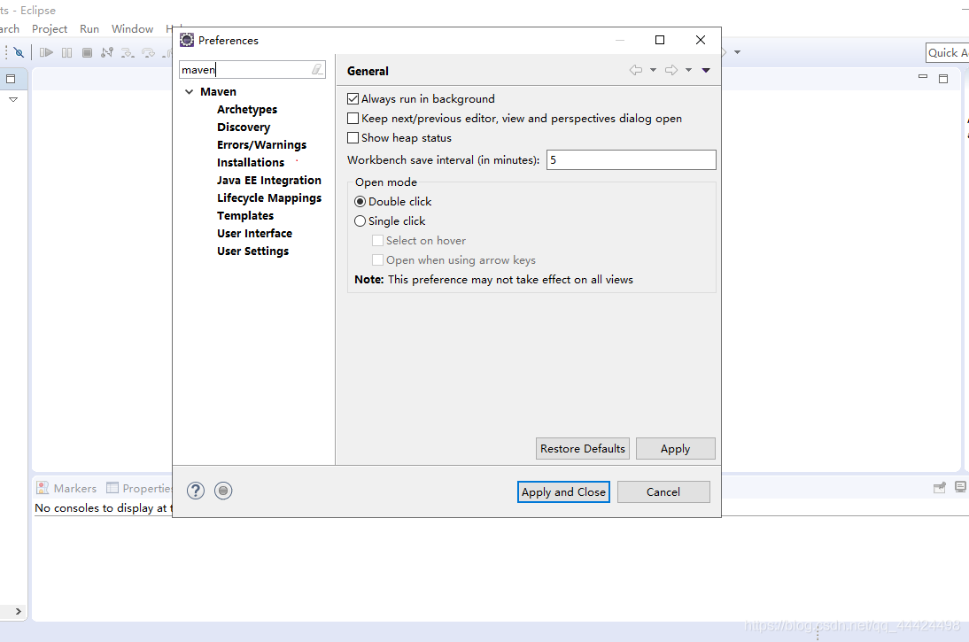
Task: Select Installations under Maven
Action: click(x=251, y=163)
